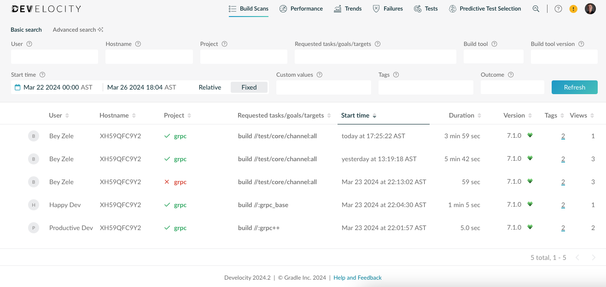Open Predictive Test Selection

452,8
